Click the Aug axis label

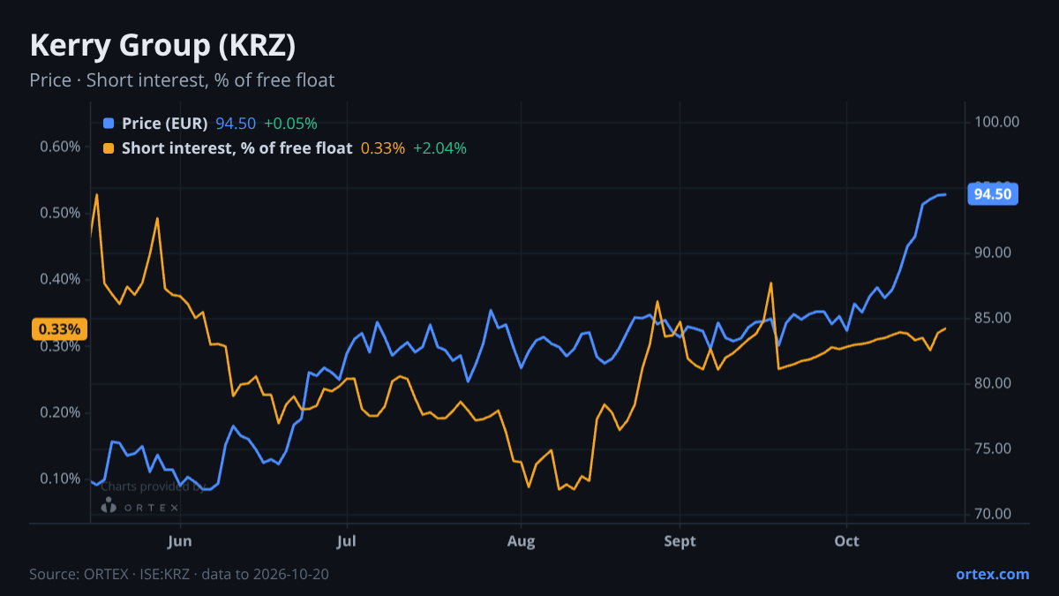pyautogui.click(x=522, y=539)
